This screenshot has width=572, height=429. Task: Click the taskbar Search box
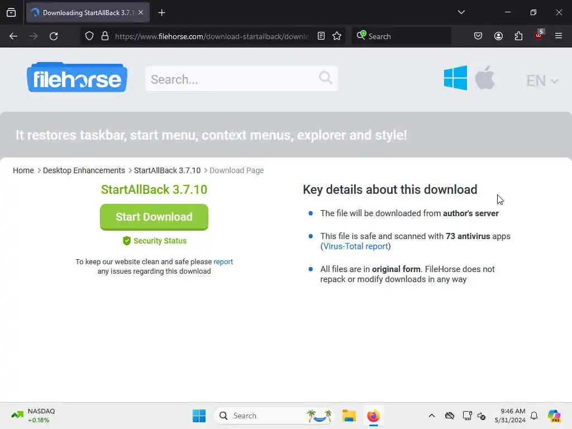tap(274, 416)
